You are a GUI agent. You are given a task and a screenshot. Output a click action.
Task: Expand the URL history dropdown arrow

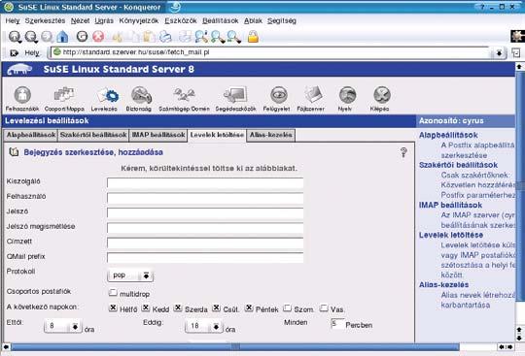[x=499, y=53]
